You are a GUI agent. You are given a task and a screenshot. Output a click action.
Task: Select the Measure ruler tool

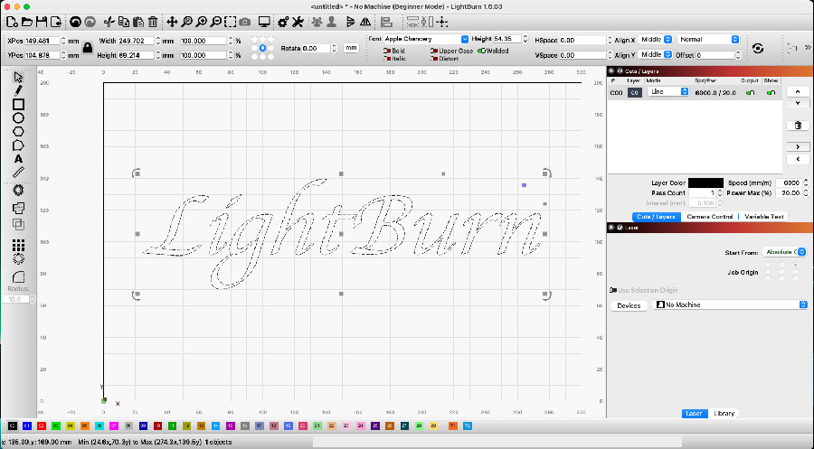point(18,173)
